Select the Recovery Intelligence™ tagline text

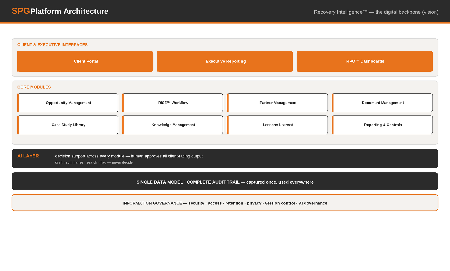[376, 12]
